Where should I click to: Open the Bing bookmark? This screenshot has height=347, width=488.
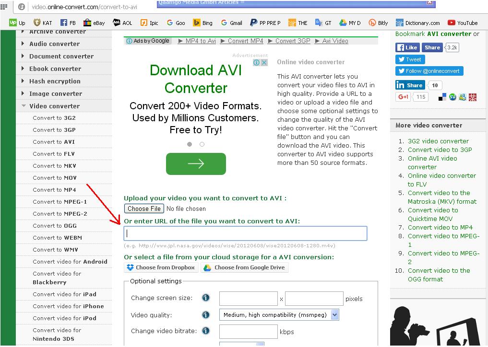[202, 23]
